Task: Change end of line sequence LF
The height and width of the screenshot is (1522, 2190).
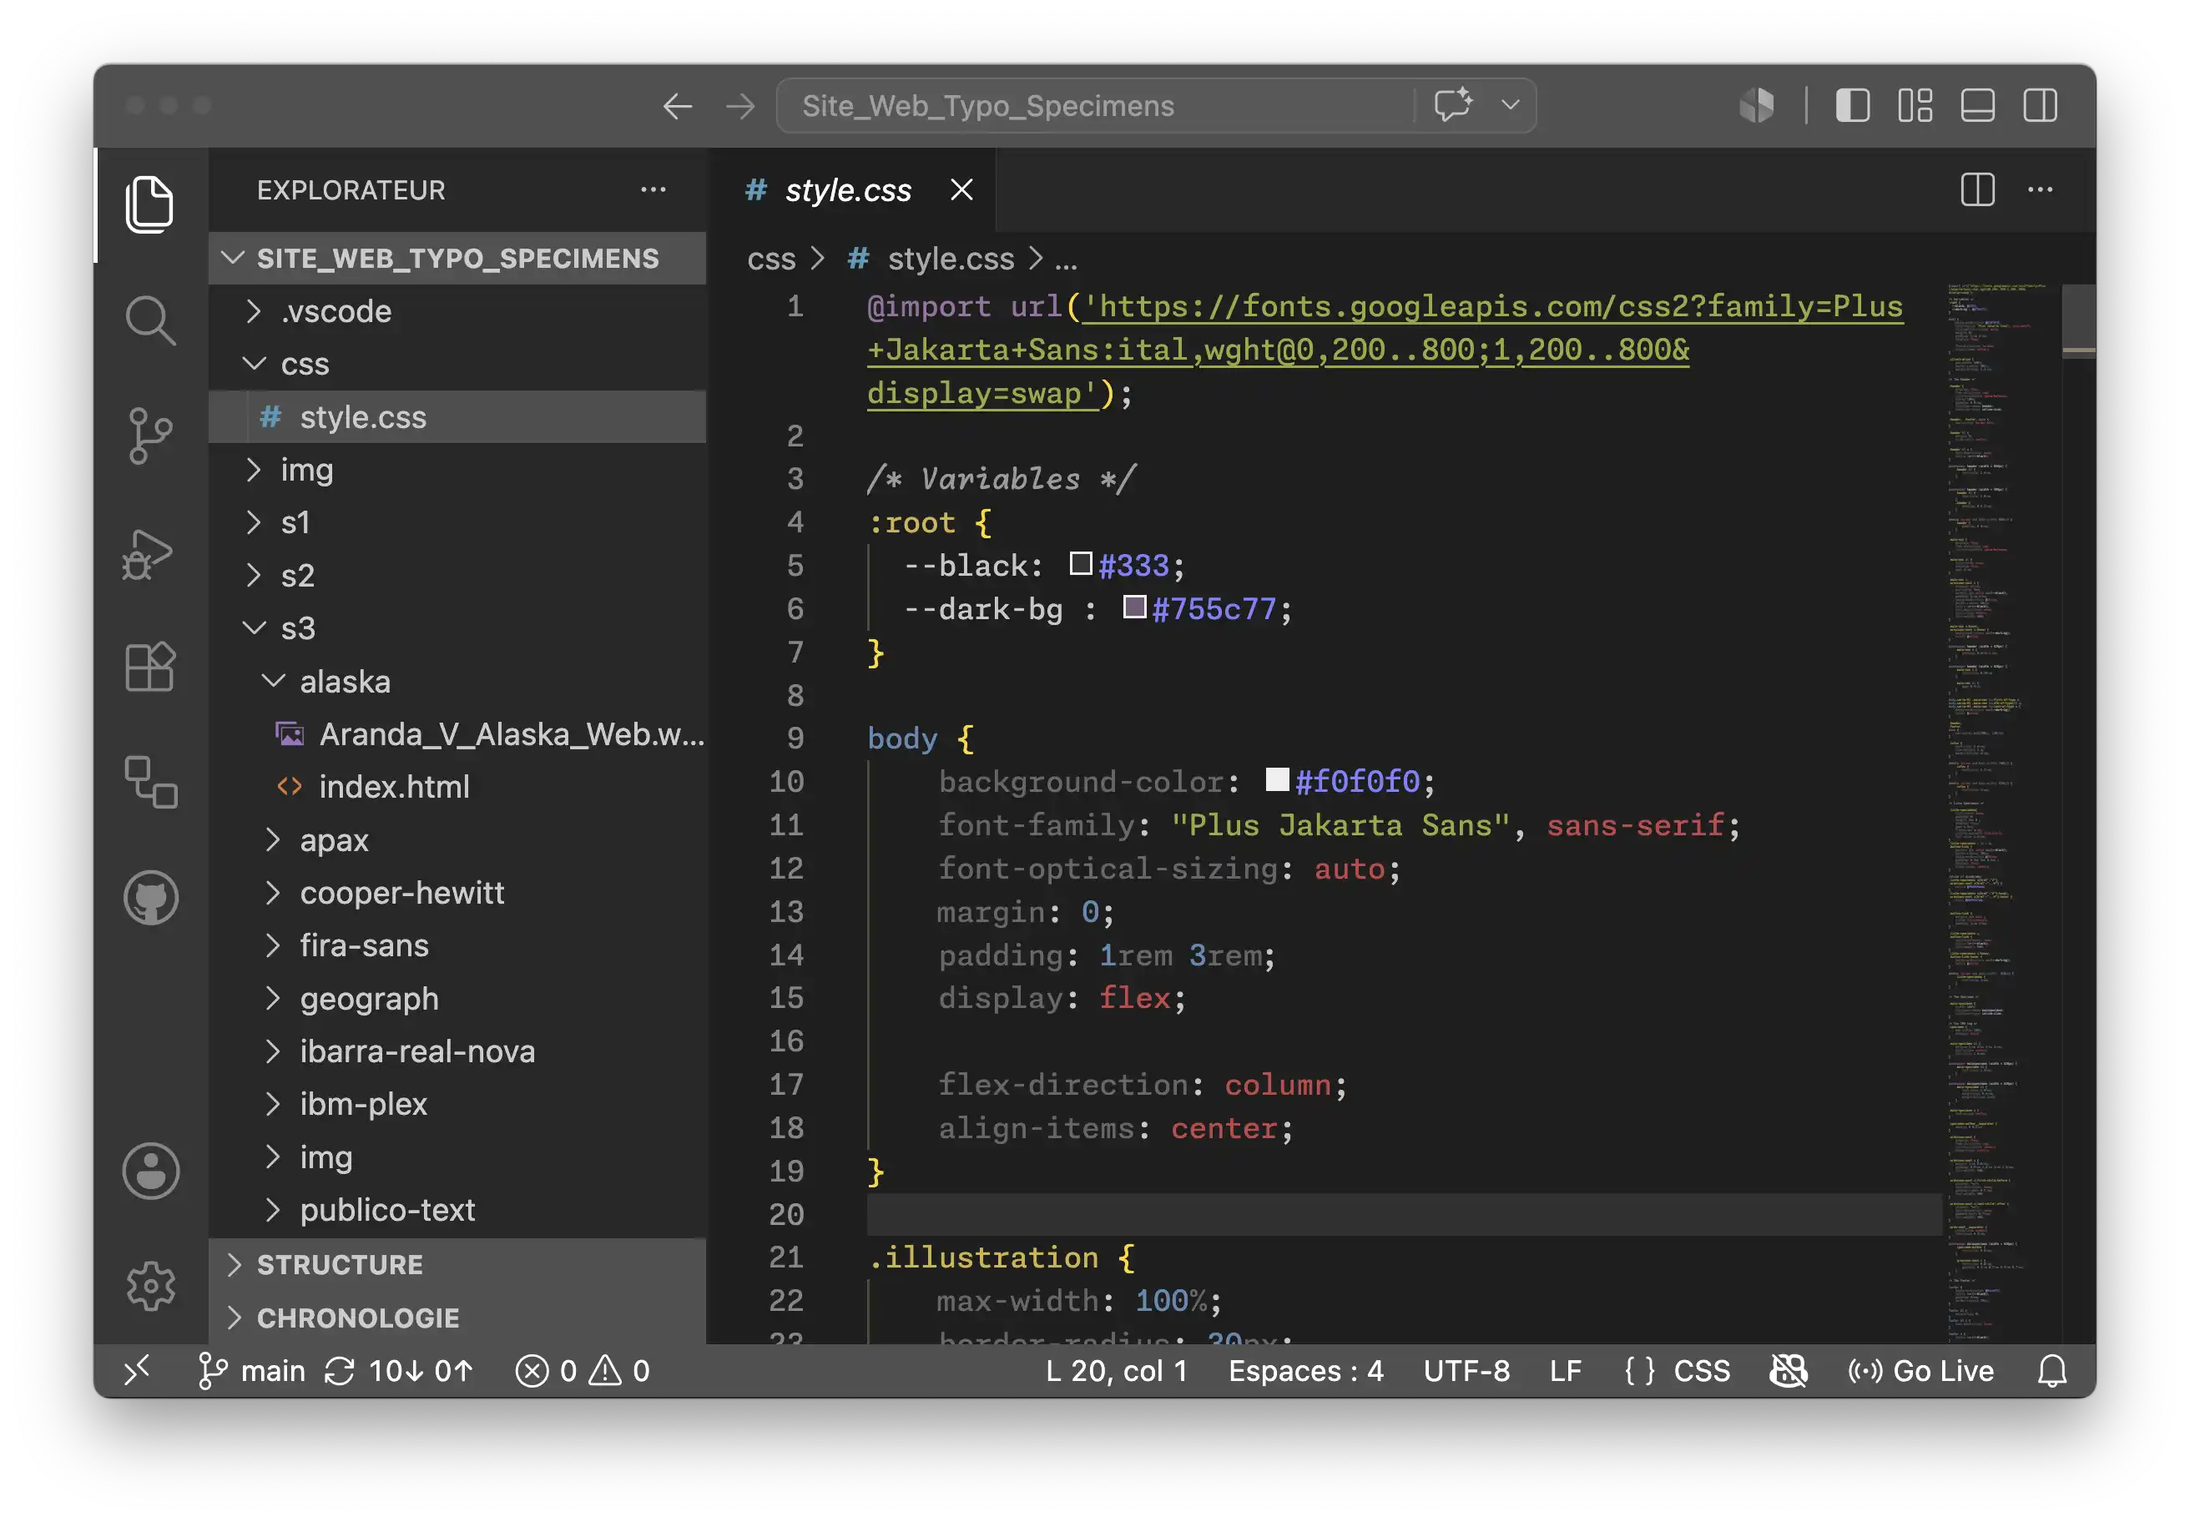Action: pyautogui.click(x=1565, y=1371)
